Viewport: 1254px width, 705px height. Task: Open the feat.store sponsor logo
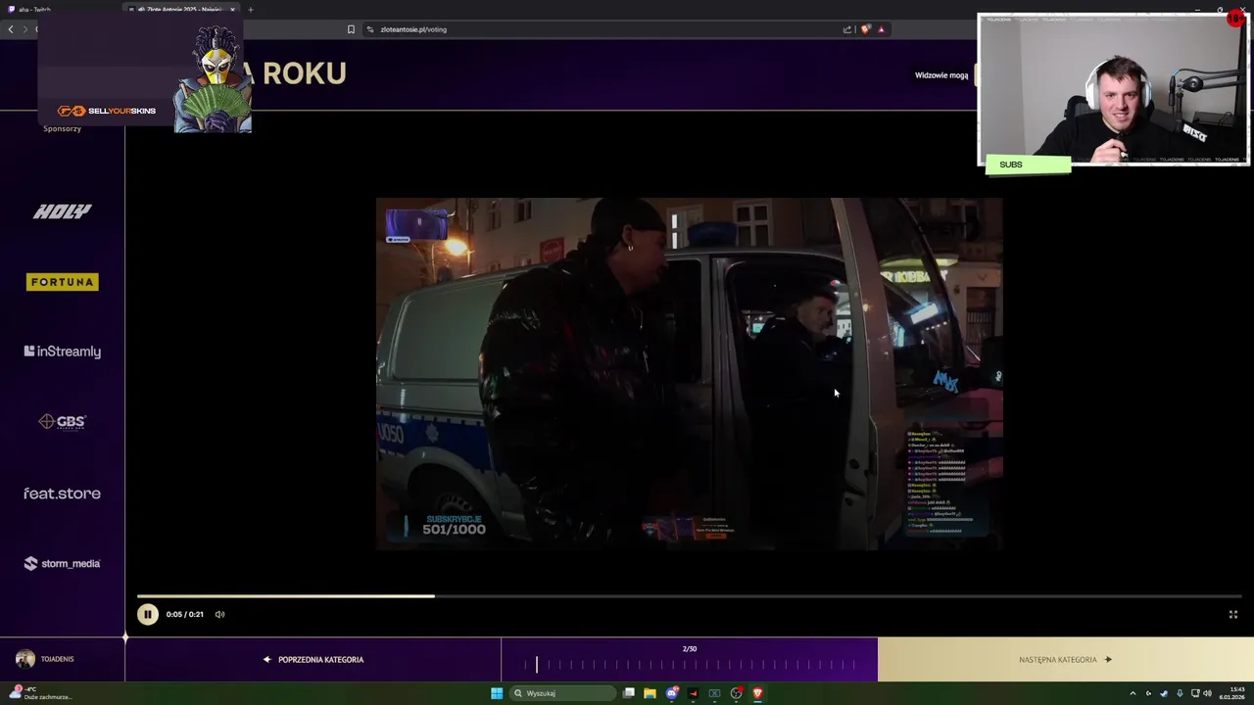coord(63,493)
